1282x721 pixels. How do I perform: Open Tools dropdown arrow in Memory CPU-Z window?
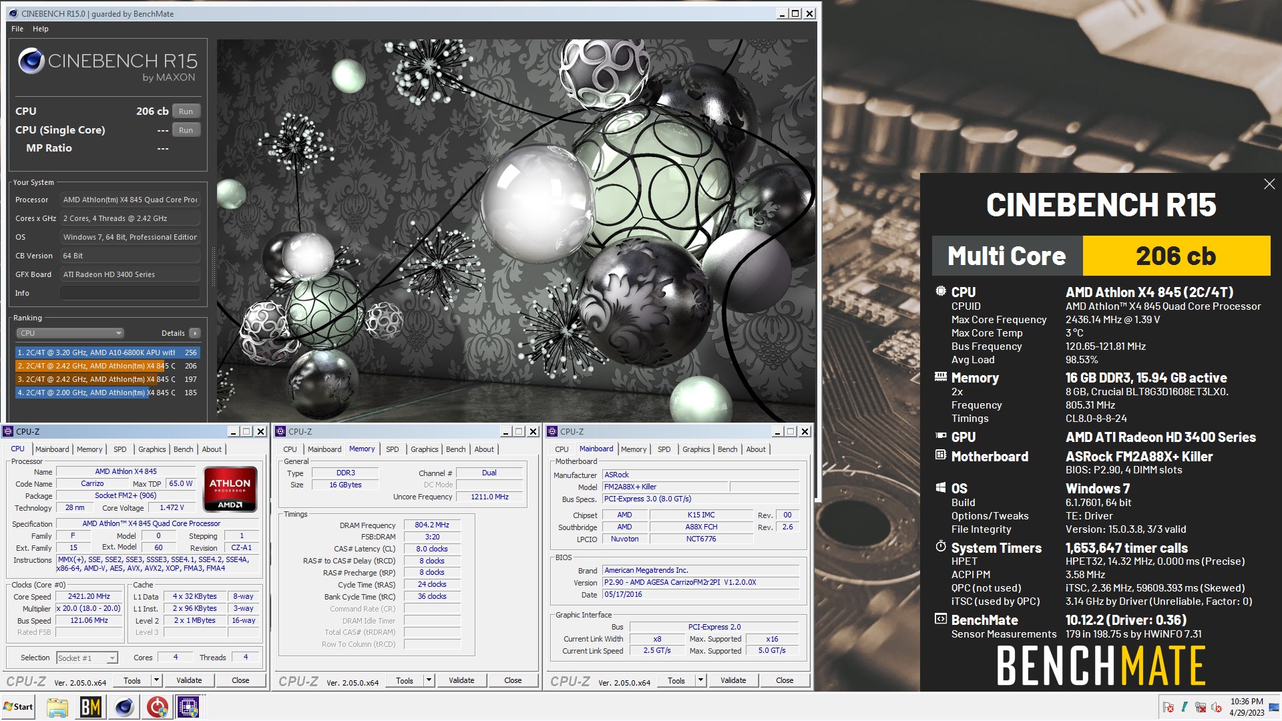pos(429,680)
